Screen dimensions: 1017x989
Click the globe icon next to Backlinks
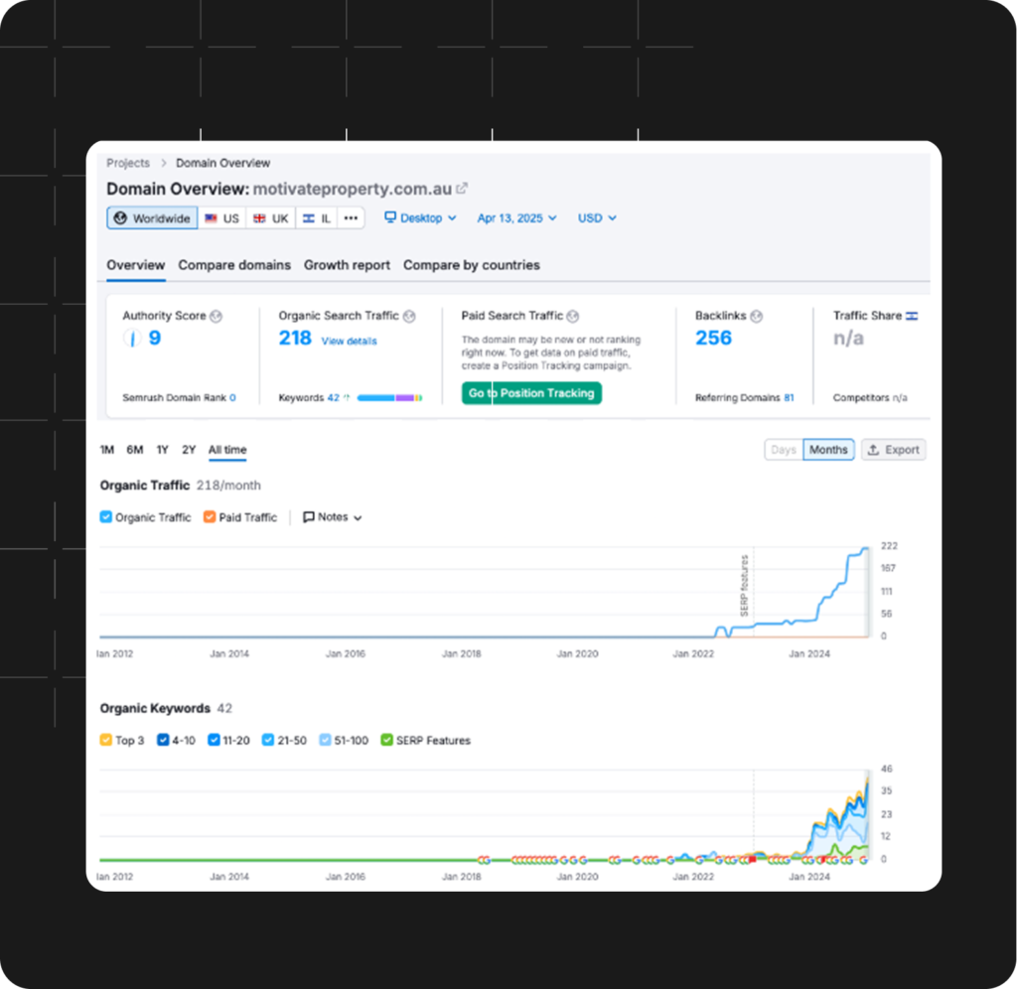click(756, 316)
